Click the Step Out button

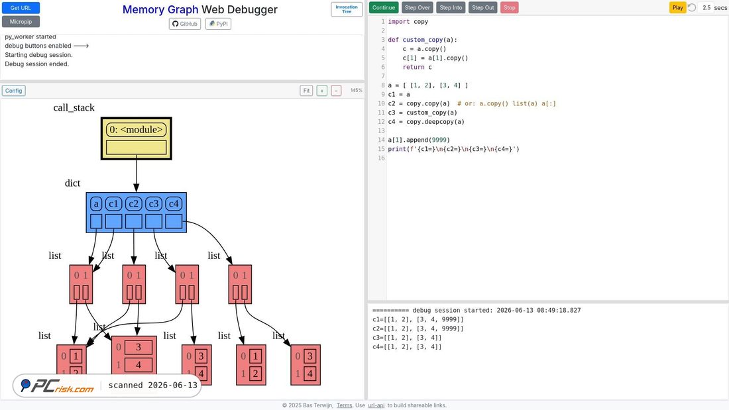[x=482, y=7]
